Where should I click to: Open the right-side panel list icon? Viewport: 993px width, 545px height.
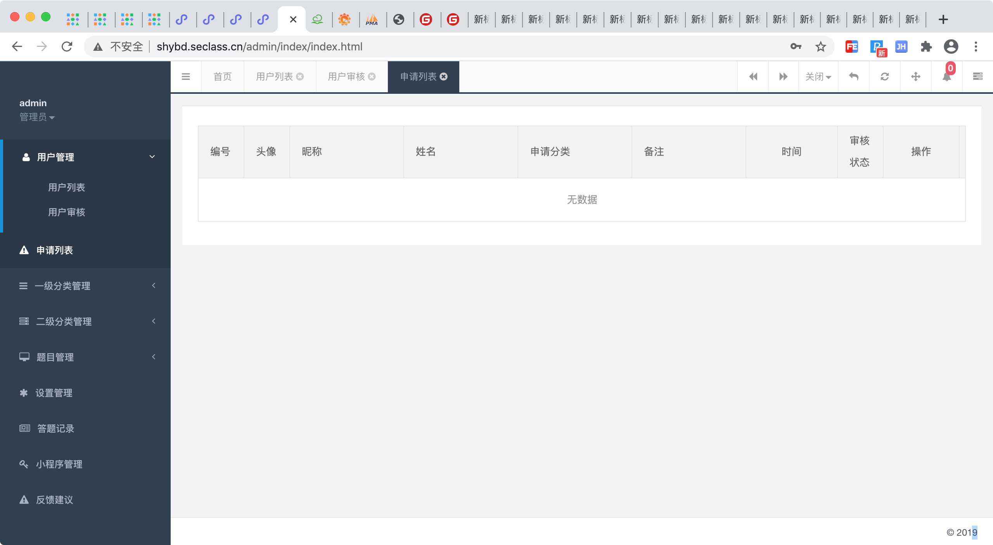pyautogui.click(x=977, y=77)
